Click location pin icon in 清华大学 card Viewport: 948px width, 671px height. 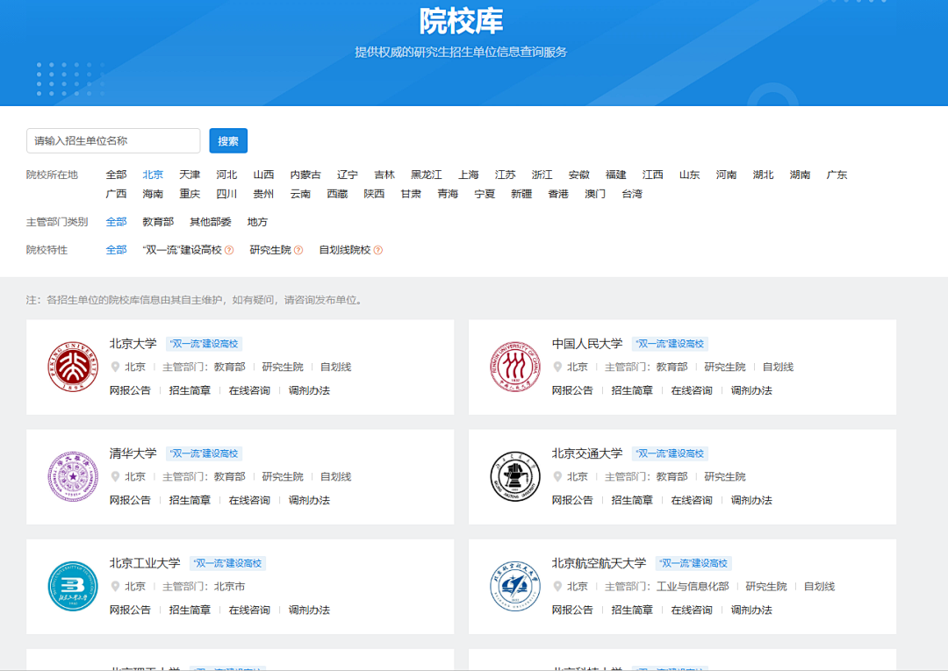(x=115, y=476)
